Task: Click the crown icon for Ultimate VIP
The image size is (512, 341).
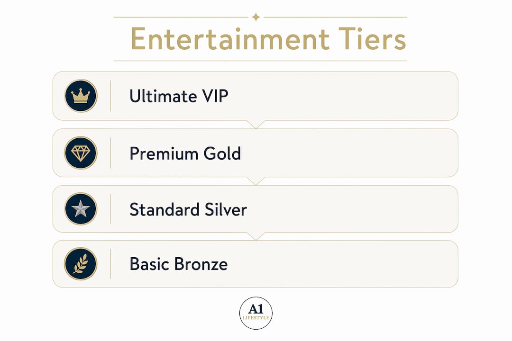Action: 81,96
